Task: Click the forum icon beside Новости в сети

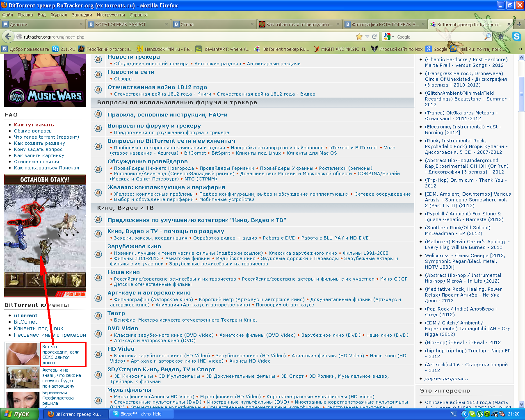Action: pyautogui.click(x=98, y=75)
